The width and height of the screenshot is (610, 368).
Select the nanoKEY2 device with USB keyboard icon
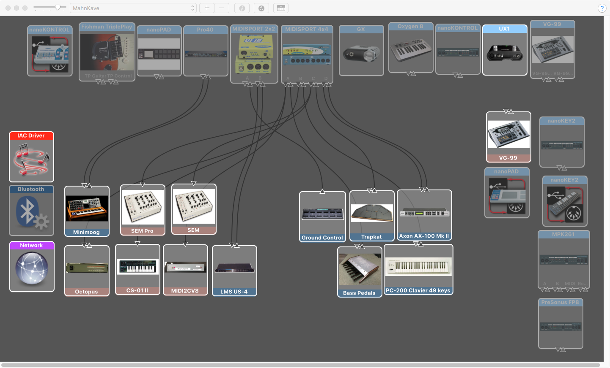click(x=565, y=201)
